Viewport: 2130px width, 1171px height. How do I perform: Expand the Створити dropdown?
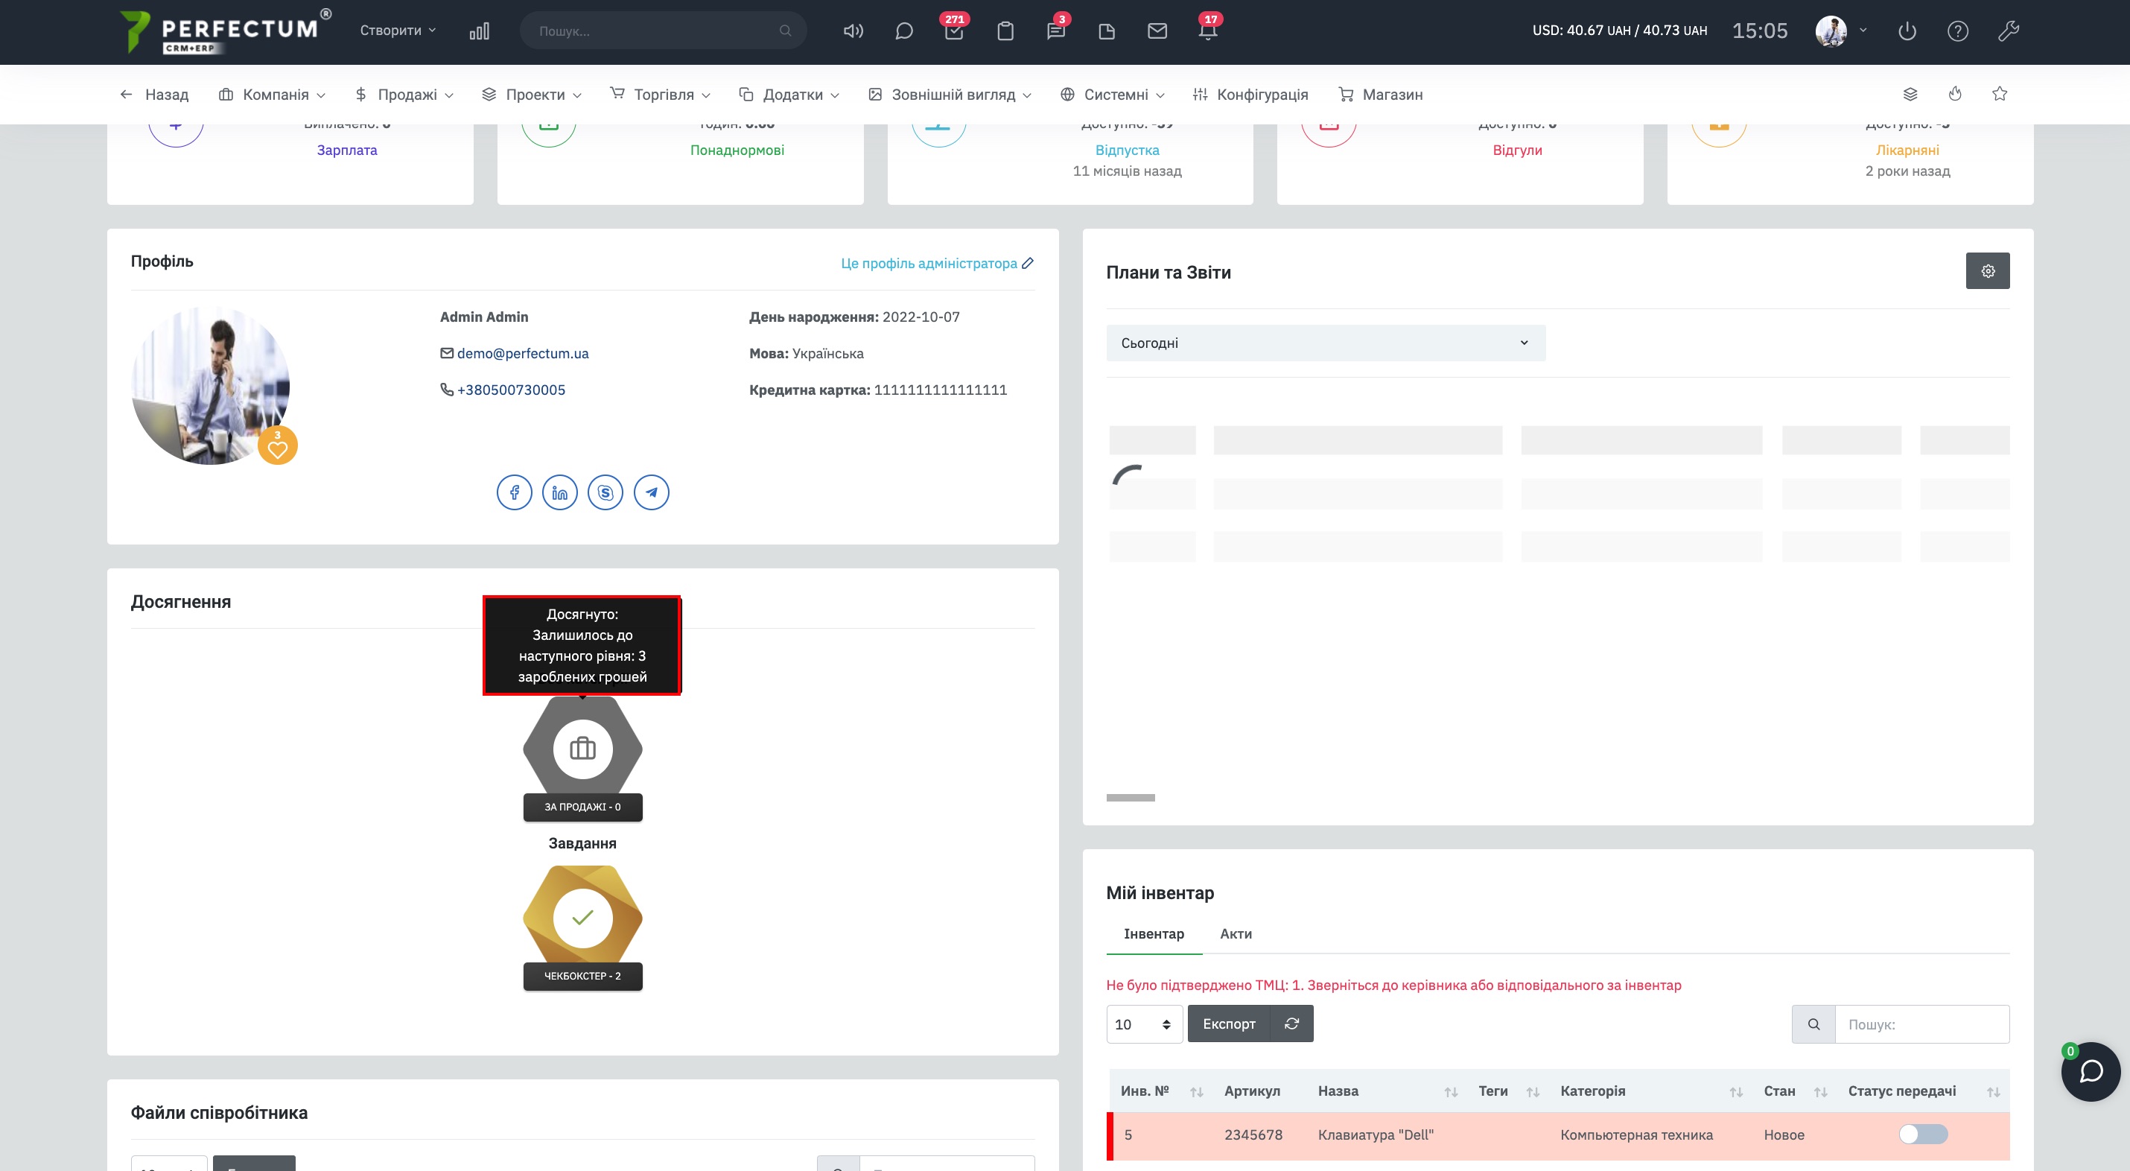point(398,31)
